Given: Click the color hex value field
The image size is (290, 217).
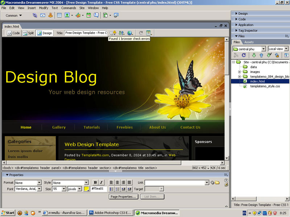Looking at the screenshot, I should click(99, 188).
